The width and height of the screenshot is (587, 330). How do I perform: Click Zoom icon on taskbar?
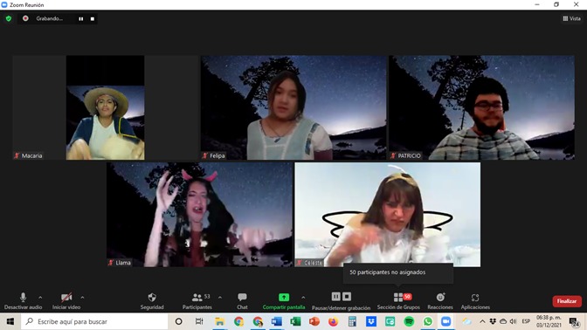445,321
